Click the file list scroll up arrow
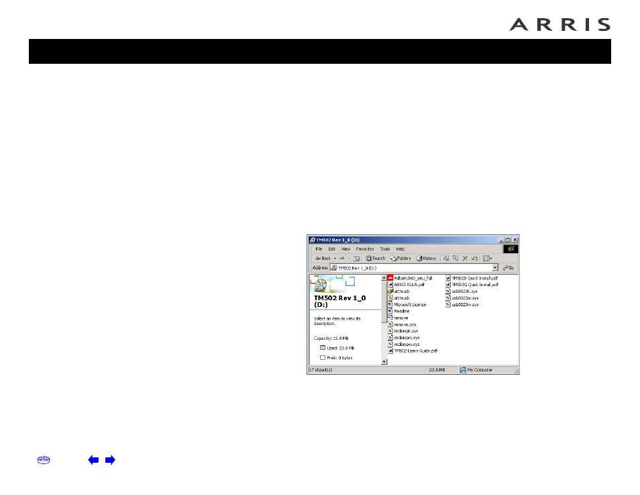Image resolution: width=640 pixels, height=495 pixels. click(x=384, y=277)
